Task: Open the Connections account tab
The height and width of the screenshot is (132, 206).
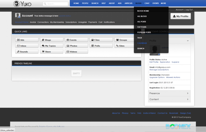Action: point(43,22)
